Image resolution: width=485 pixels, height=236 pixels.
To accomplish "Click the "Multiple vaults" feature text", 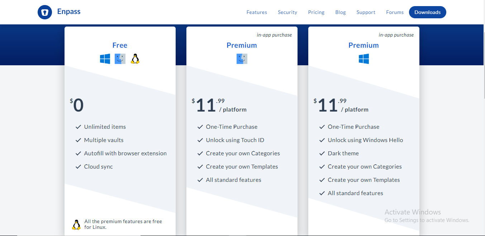I will (x=104, y=140).
